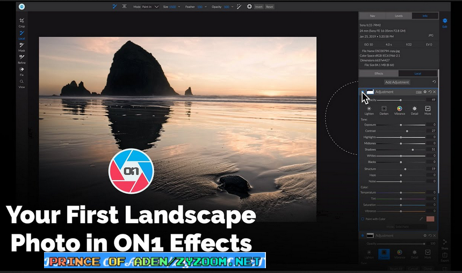Select the Fix tool
Viewport: 462px width, 273px height.
[21, 71]
